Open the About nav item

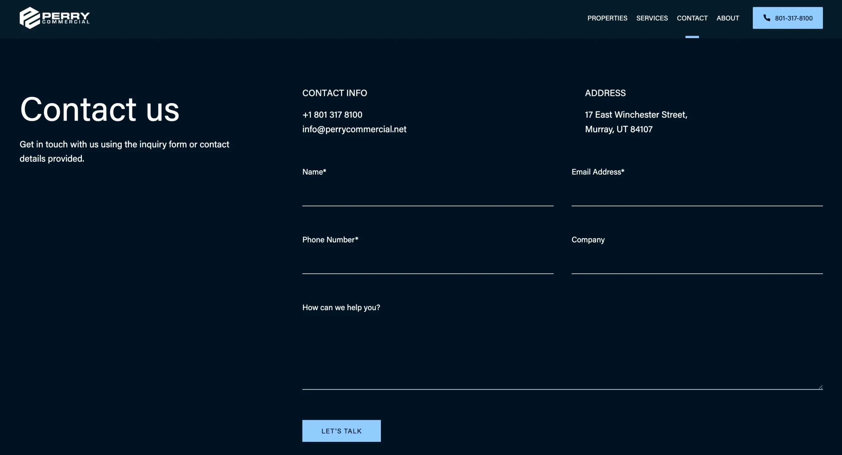[728, 18]
